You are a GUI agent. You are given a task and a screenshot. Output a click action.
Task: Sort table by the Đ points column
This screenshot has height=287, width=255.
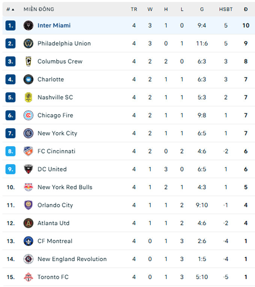(246, 9)
